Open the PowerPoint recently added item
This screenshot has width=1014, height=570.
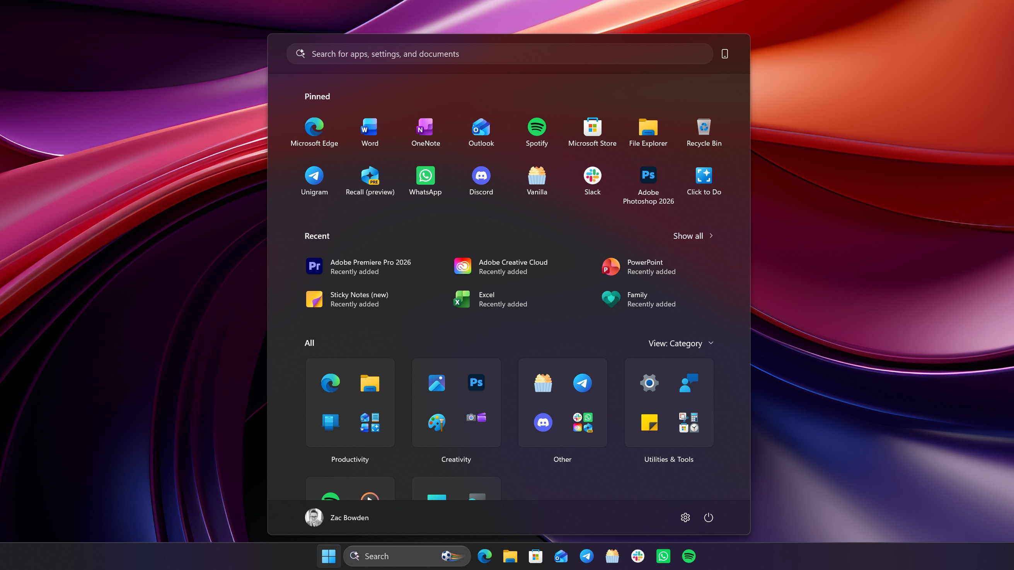pyautogui.click(x=639, y=267)
